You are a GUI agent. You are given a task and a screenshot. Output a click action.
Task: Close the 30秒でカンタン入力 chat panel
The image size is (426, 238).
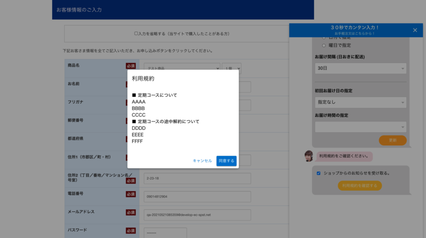pyautogui.click(x=415, y=30)
